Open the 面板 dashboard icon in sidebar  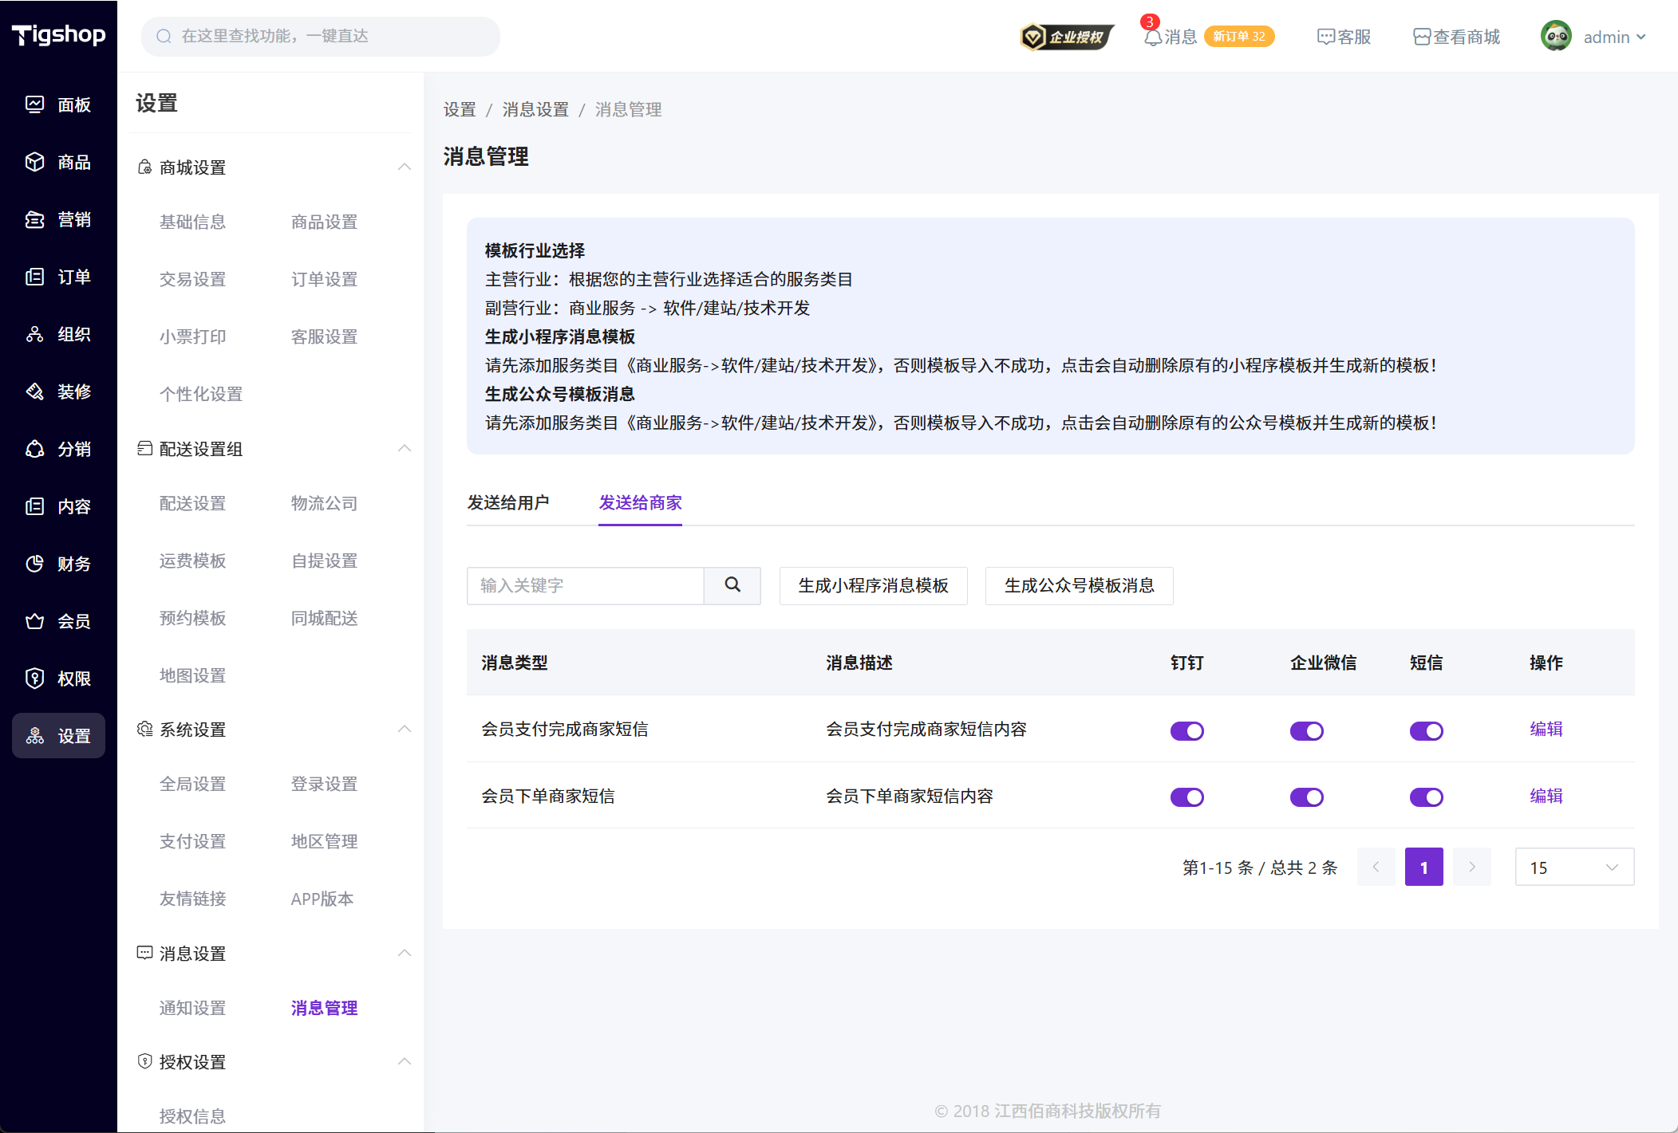tap(34, 104)
